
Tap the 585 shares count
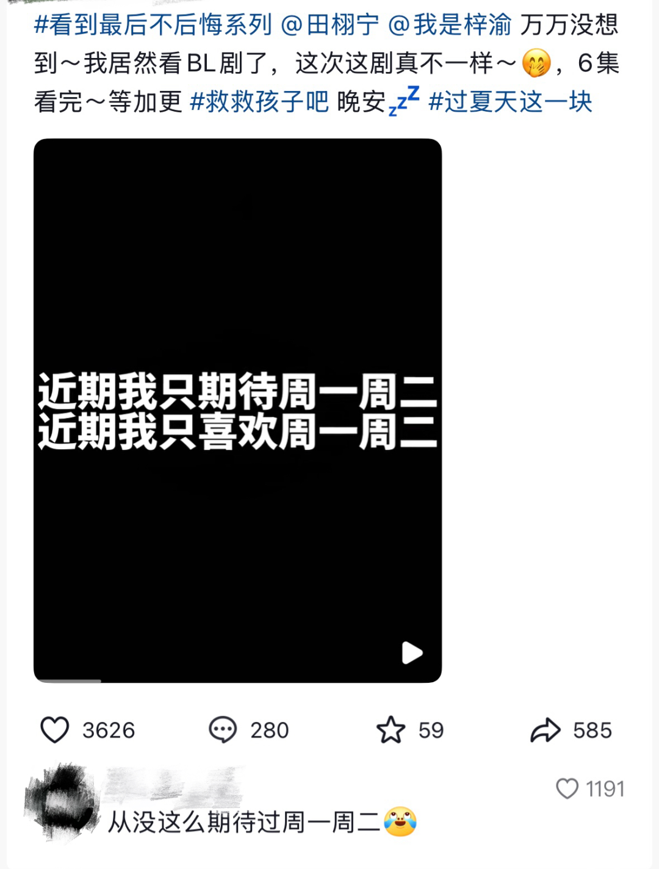[592, 730]
